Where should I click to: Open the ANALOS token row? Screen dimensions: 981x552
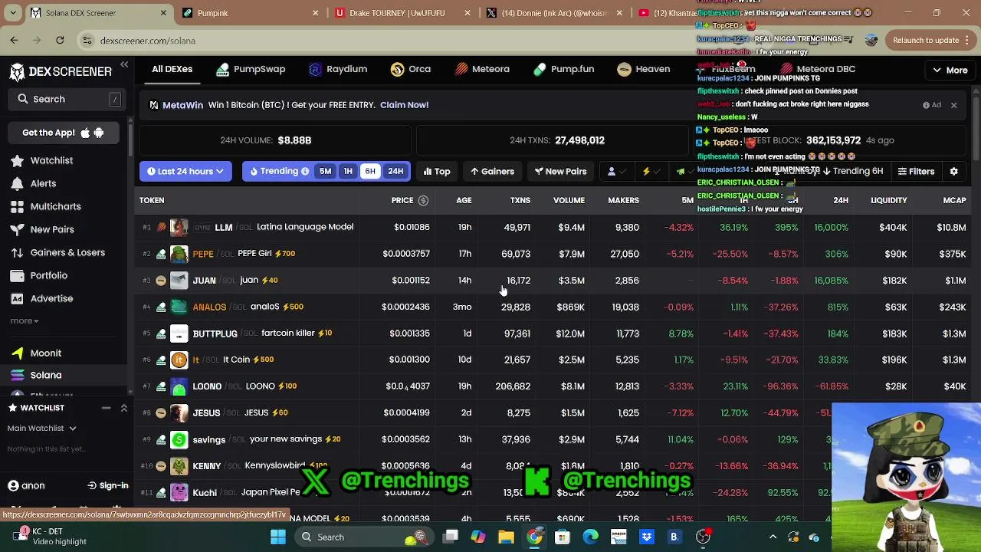(552, 307)
